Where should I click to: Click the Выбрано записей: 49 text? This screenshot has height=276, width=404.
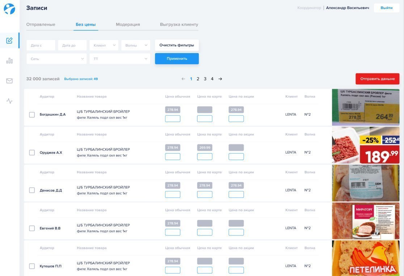pos(81,79)
